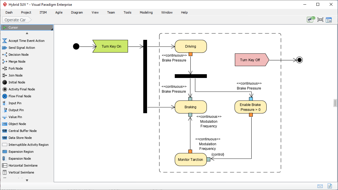Click the Operate Car diagram tab

[14, 20]
